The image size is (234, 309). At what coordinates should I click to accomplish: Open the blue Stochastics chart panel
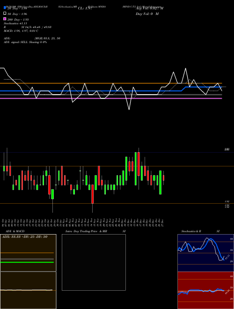point(205,253)
